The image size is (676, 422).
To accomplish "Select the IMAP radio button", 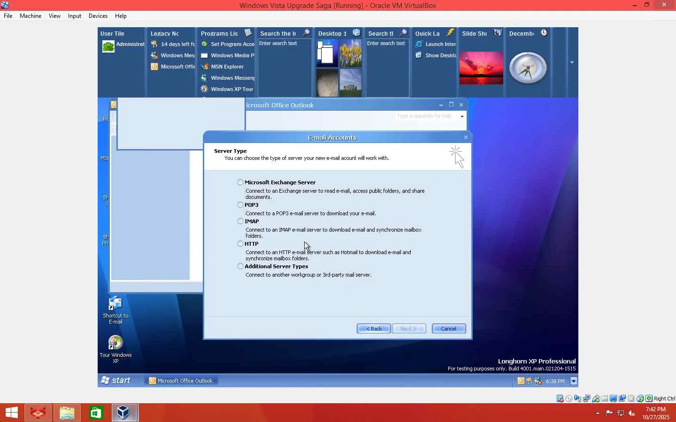I will pyautogui.click(x=240, y=221).
